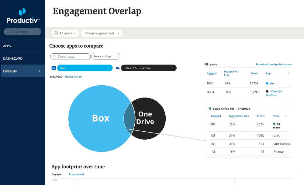Select Provisioned tab under App footprint over time

[x=76, y=174]
